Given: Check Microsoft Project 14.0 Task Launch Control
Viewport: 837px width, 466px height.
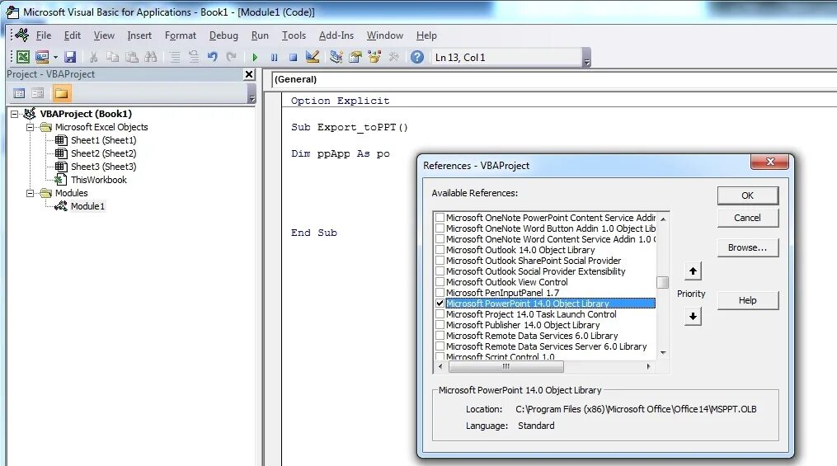Looking at the screenshot, I should pos(440,314).
